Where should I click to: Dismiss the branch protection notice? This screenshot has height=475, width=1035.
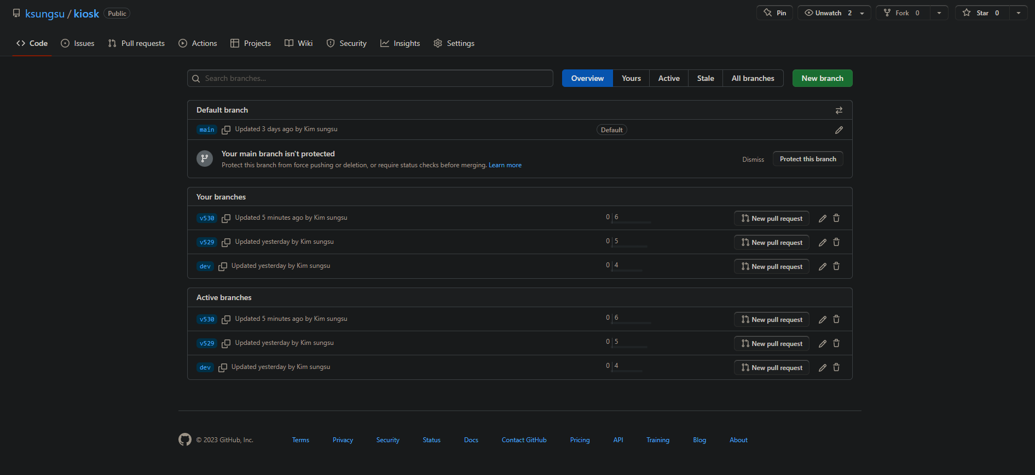(x=753, y=160)
